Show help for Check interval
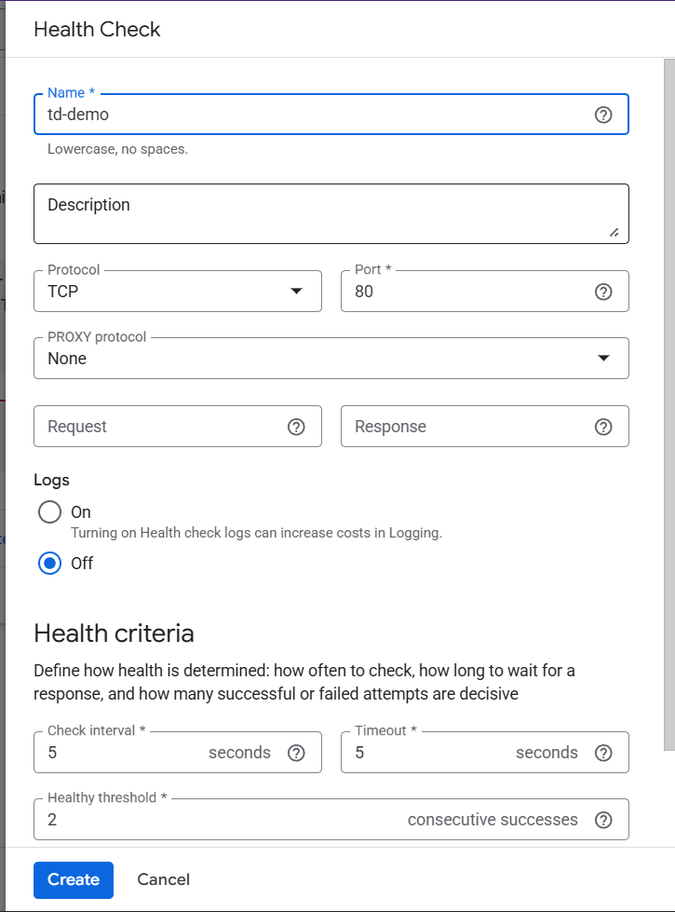The width and height of the screenshot is (675, 912). pos(296,753)
